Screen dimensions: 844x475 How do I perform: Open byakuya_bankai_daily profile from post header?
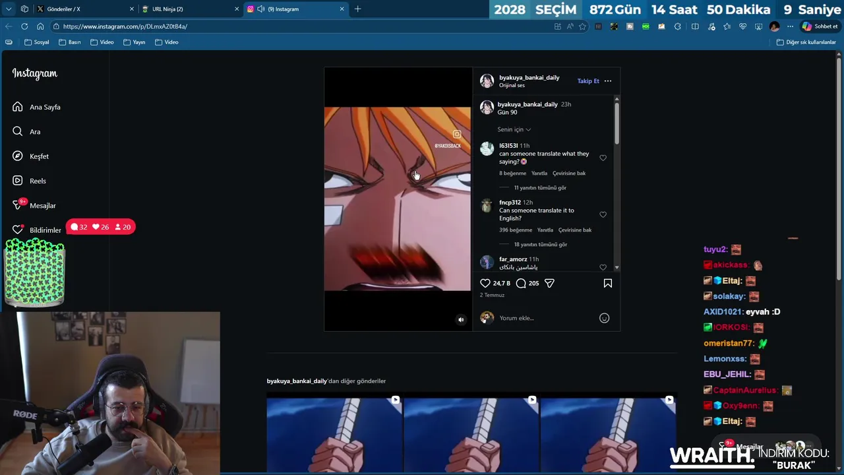529,77
